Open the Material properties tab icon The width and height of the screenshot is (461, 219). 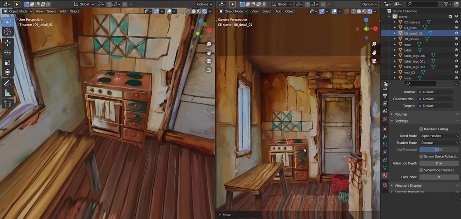(385, 175)
